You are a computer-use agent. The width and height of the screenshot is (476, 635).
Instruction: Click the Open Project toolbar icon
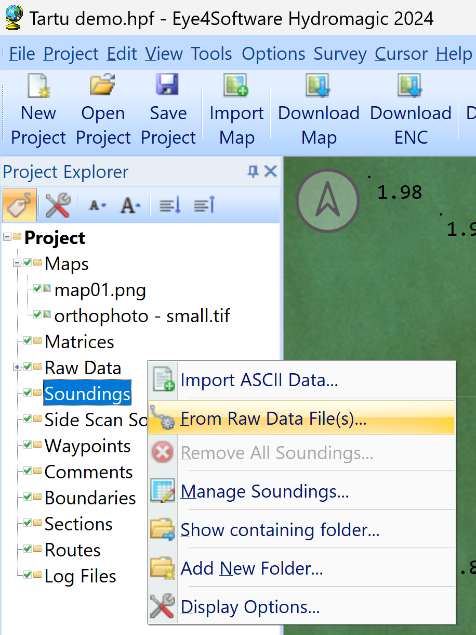coord(102,85)
